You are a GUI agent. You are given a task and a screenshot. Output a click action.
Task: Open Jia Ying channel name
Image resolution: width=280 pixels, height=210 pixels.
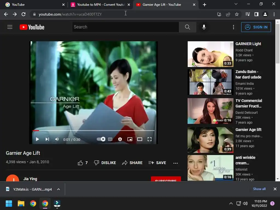[x=30, y=179]
